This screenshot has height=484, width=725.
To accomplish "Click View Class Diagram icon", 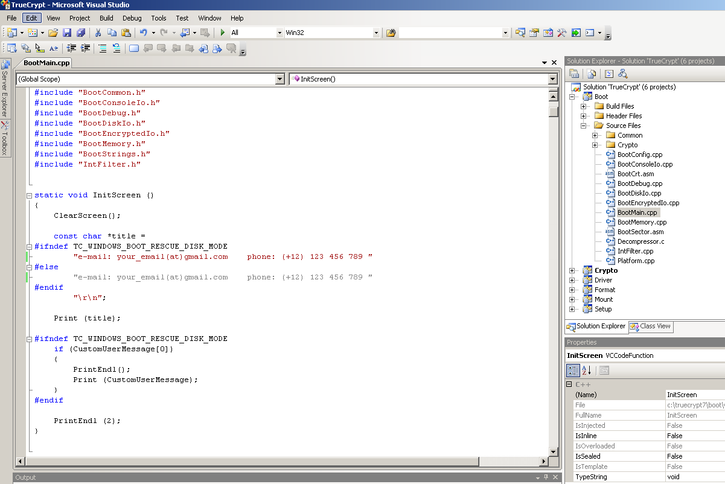I will click(x=623, y=74).
